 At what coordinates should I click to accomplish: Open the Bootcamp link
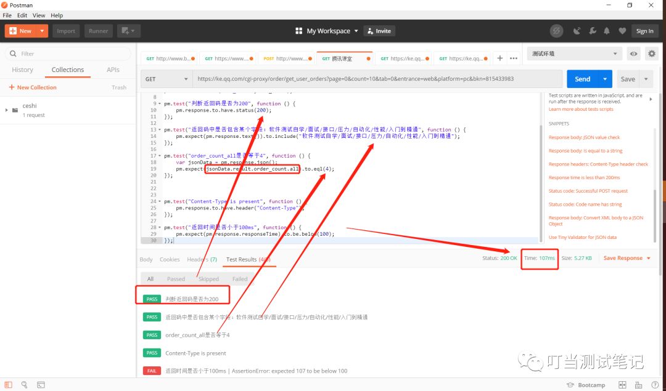[x=586, y=385]
